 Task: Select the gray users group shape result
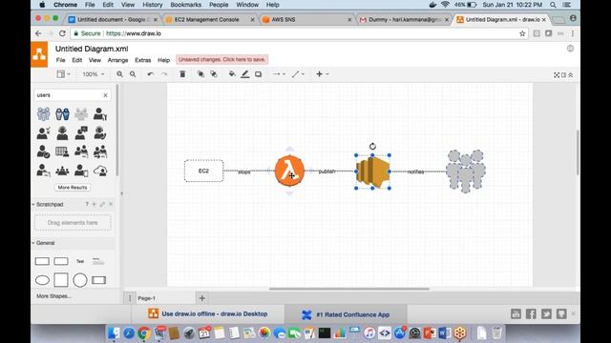(81, 114)
